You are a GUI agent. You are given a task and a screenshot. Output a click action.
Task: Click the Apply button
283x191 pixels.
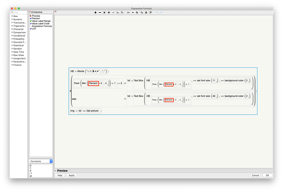point(72,175)
